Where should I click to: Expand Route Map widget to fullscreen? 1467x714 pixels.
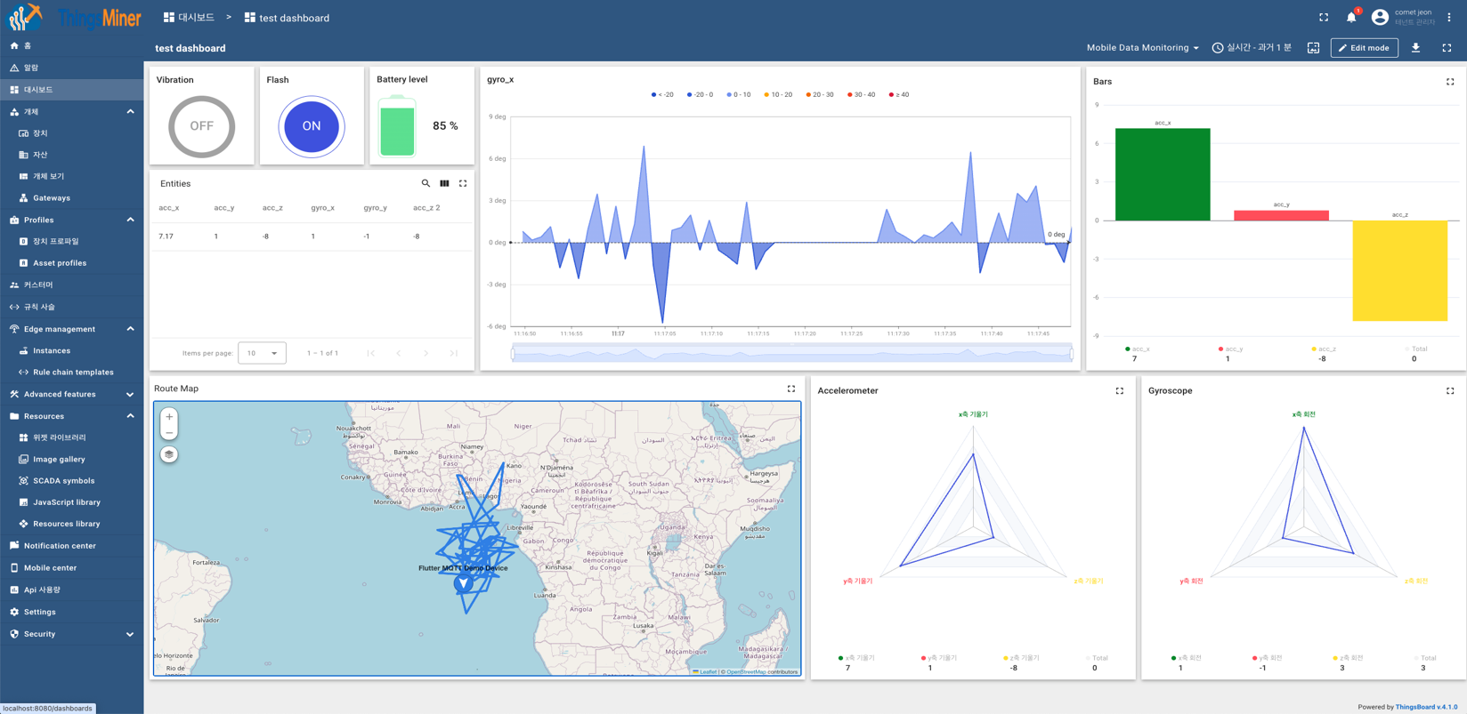(790, 389)
